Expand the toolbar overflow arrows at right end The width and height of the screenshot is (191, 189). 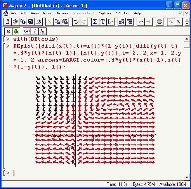187,22
